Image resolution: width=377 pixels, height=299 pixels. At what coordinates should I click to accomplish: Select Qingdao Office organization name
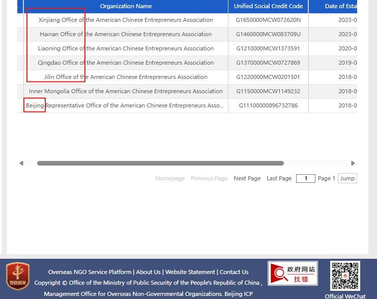126,63
